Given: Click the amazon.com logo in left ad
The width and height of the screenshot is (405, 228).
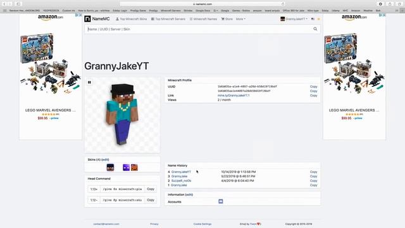Looking at the screenshot, I should tap(51, 17).
